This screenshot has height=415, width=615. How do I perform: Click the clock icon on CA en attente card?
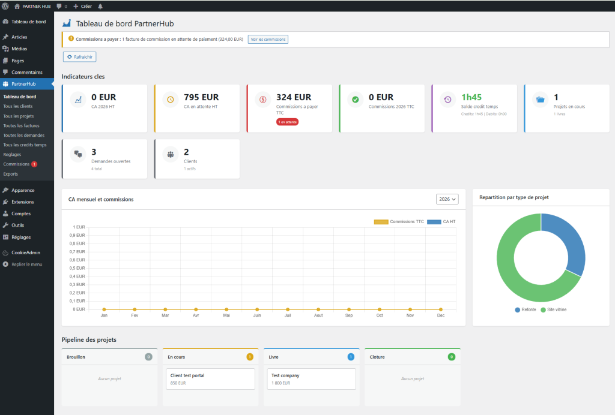pos(171,100)
